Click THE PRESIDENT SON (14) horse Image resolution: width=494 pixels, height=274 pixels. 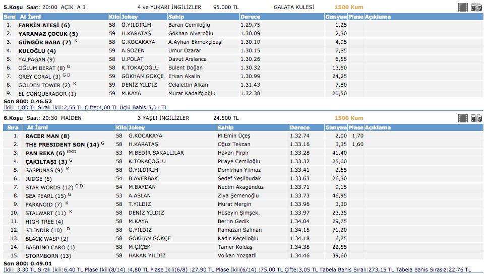[63, 145]
